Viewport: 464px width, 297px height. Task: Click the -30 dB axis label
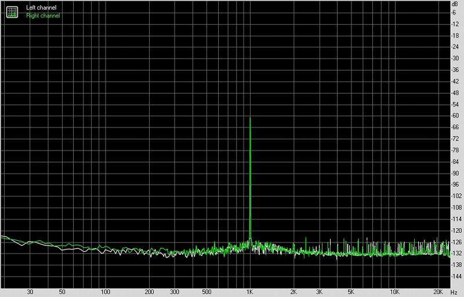[x=455, y=58]
